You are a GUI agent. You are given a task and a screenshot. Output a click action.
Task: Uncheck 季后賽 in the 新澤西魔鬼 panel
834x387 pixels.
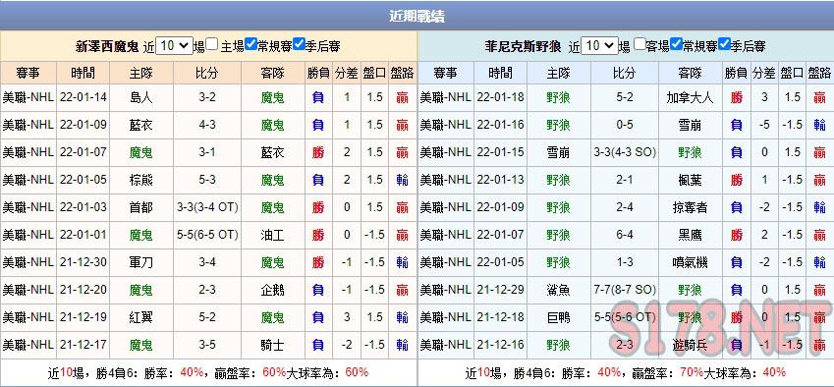[299, 44]
